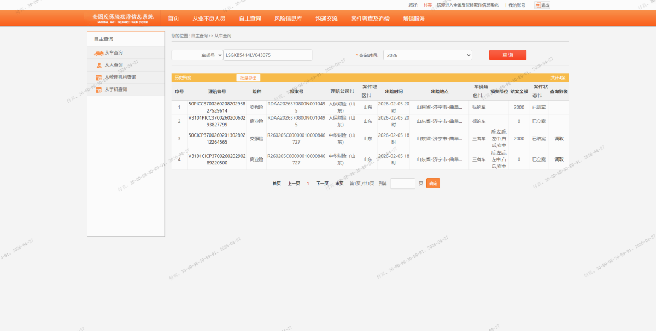Image resolution: width=656 pixels, height=331 pixels.
Task: Click report number R260205C00000010000846727 in row 3
Action: point(296,139)
